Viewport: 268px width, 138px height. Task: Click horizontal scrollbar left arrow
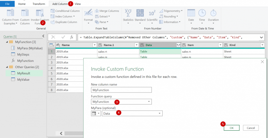click(61, 133)
